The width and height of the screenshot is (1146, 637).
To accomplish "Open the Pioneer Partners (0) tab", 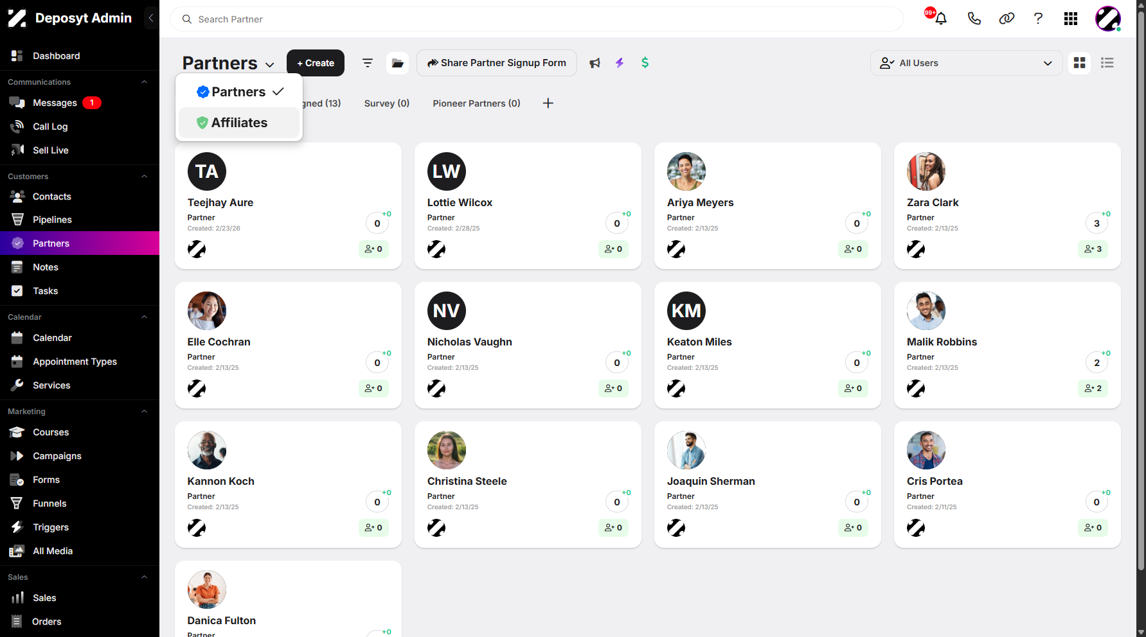I will pyautogui.click(x=477, y=103).
